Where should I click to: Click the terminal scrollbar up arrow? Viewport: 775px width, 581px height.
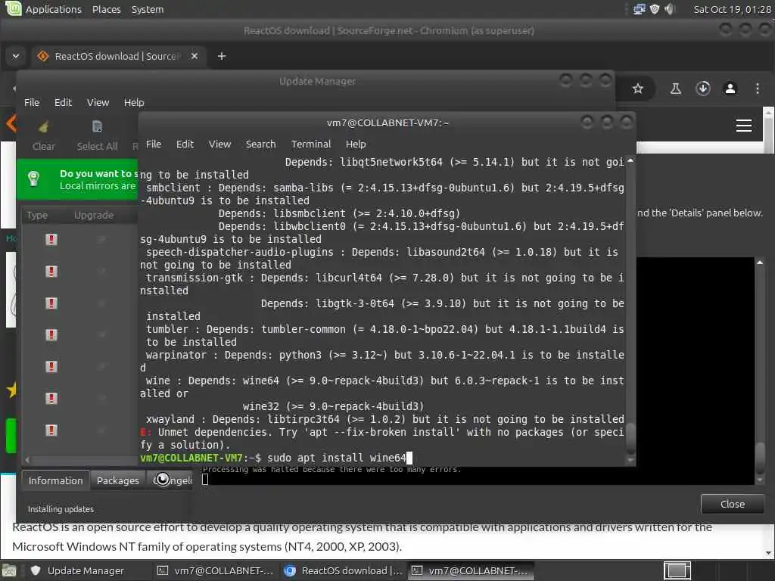point(630,160)
